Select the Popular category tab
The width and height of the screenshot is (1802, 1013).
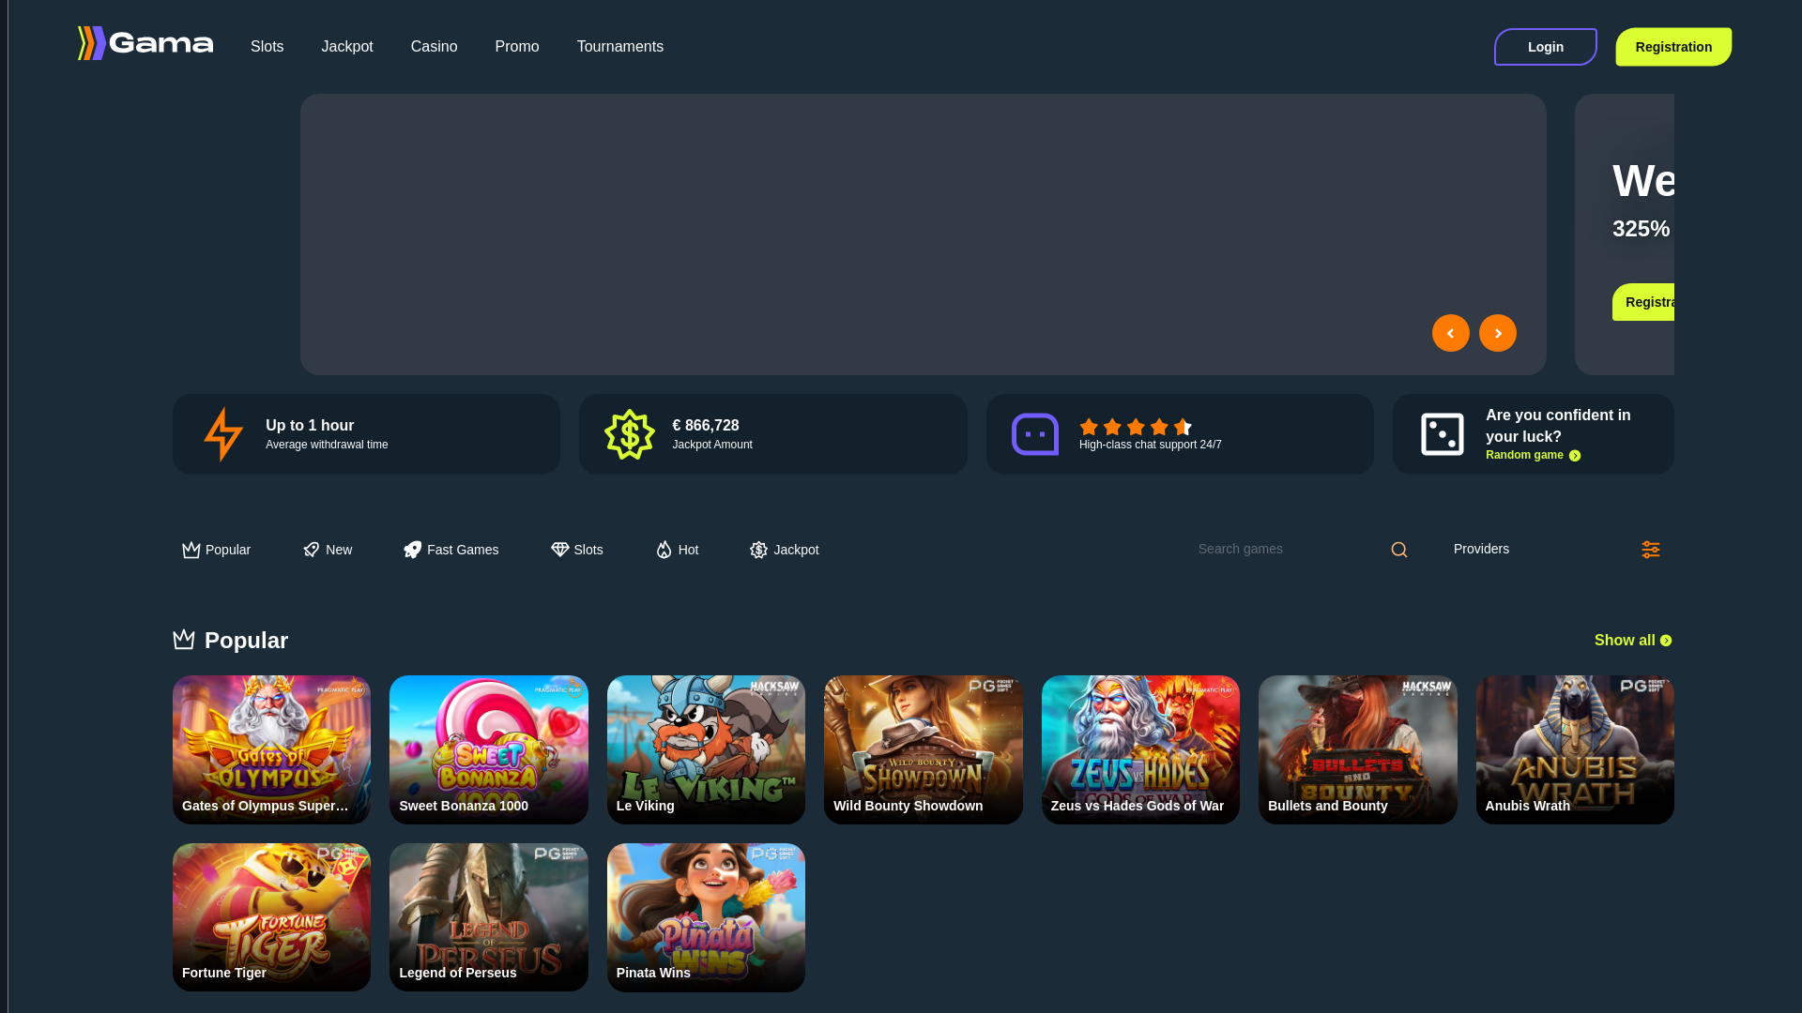[216, 550]
